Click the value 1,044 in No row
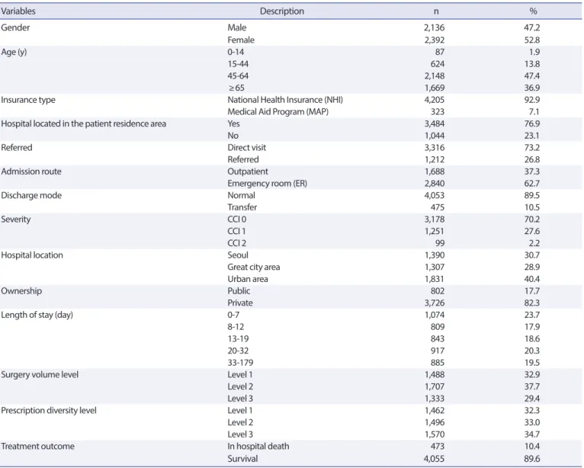The height and width of the screenshot is (468, 584). (435, 136)
